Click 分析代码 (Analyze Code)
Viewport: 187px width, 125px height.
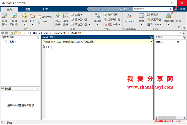111,15
